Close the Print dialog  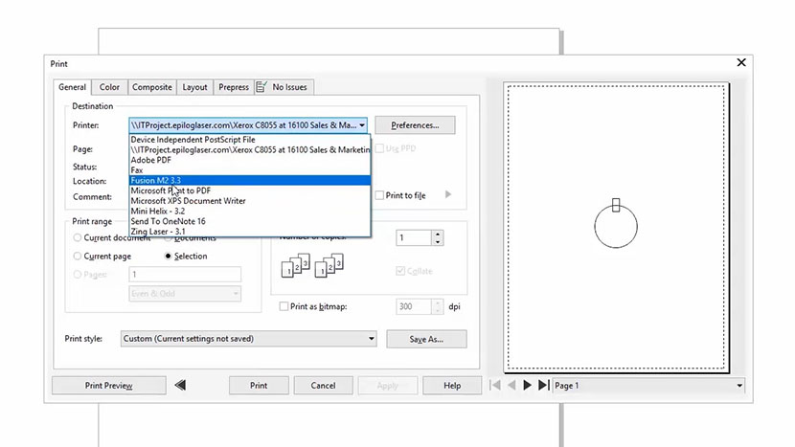pyautogui.click(x=740, y=62)
